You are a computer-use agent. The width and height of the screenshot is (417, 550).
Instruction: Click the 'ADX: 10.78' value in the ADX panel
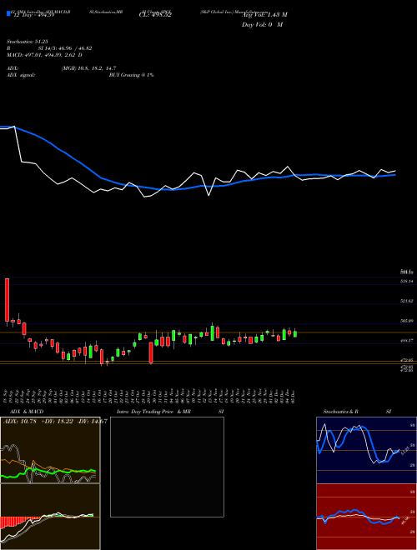[x=20, y=422]
